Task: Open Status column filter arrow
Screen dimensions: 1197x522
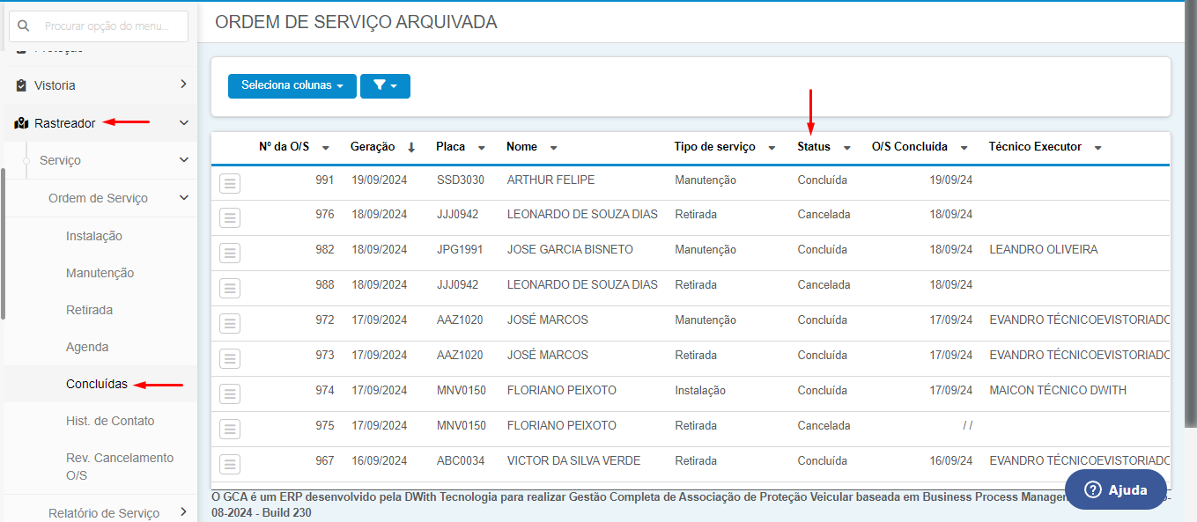Action: [x=846, y=148]
